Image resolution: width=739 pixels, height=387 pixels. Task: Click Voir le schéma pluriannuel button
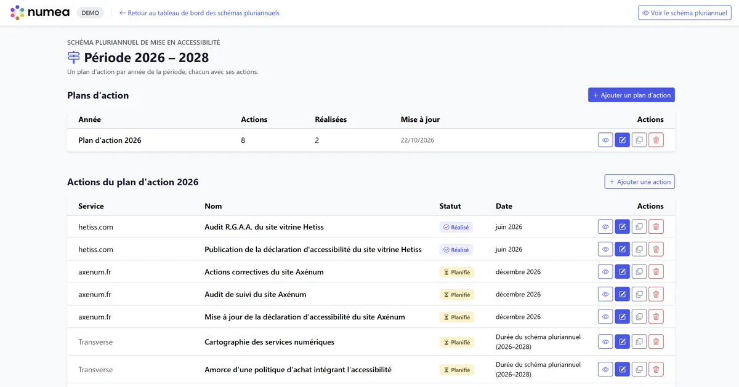pos(685,13)
